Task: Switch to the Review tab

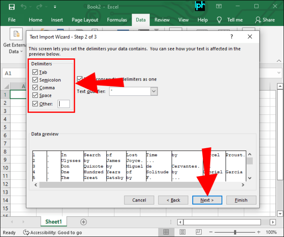Action: tap(162, 20)
